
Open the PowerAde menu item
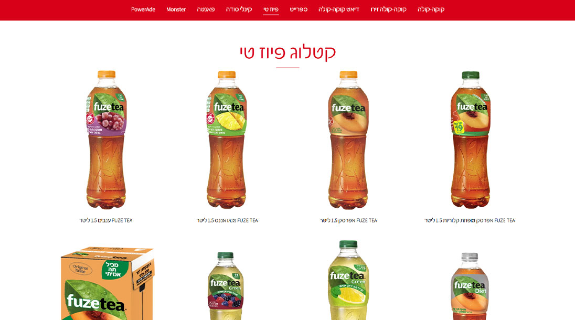point(143,9)
